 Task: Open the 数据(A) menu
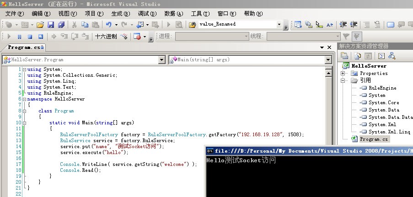pos(174,14)
